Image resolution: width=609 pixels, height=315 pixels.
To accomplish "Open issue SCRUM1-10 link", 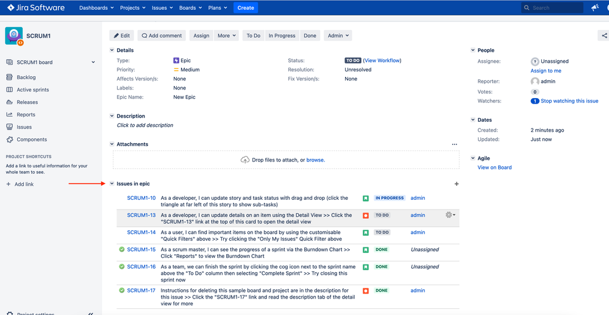I will tap(141, 198).
